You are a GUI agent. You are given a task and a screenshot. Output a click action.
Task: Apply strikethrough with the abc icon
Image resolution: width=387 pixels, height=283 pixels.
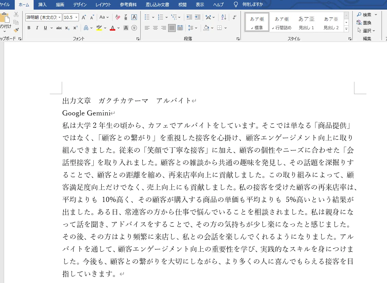tap(59, 28)
